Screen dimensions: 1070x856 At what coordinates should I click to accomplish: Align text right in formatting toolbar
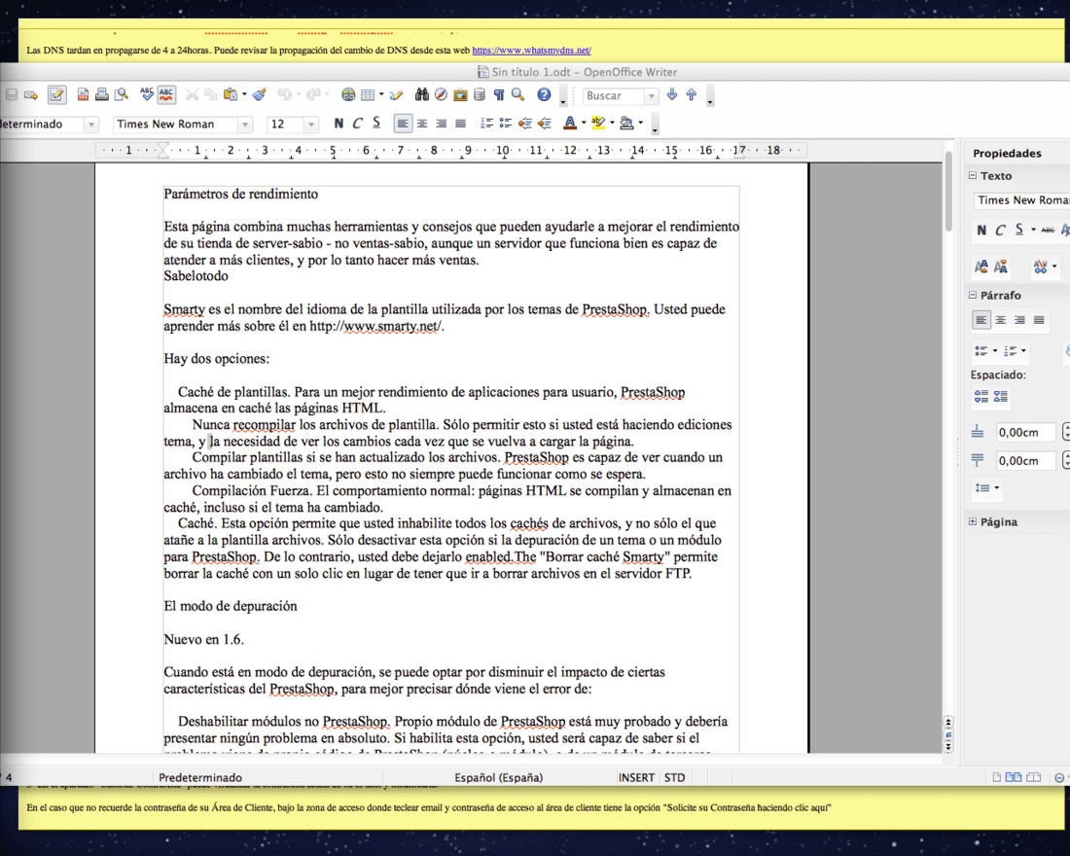coord(442,124)
